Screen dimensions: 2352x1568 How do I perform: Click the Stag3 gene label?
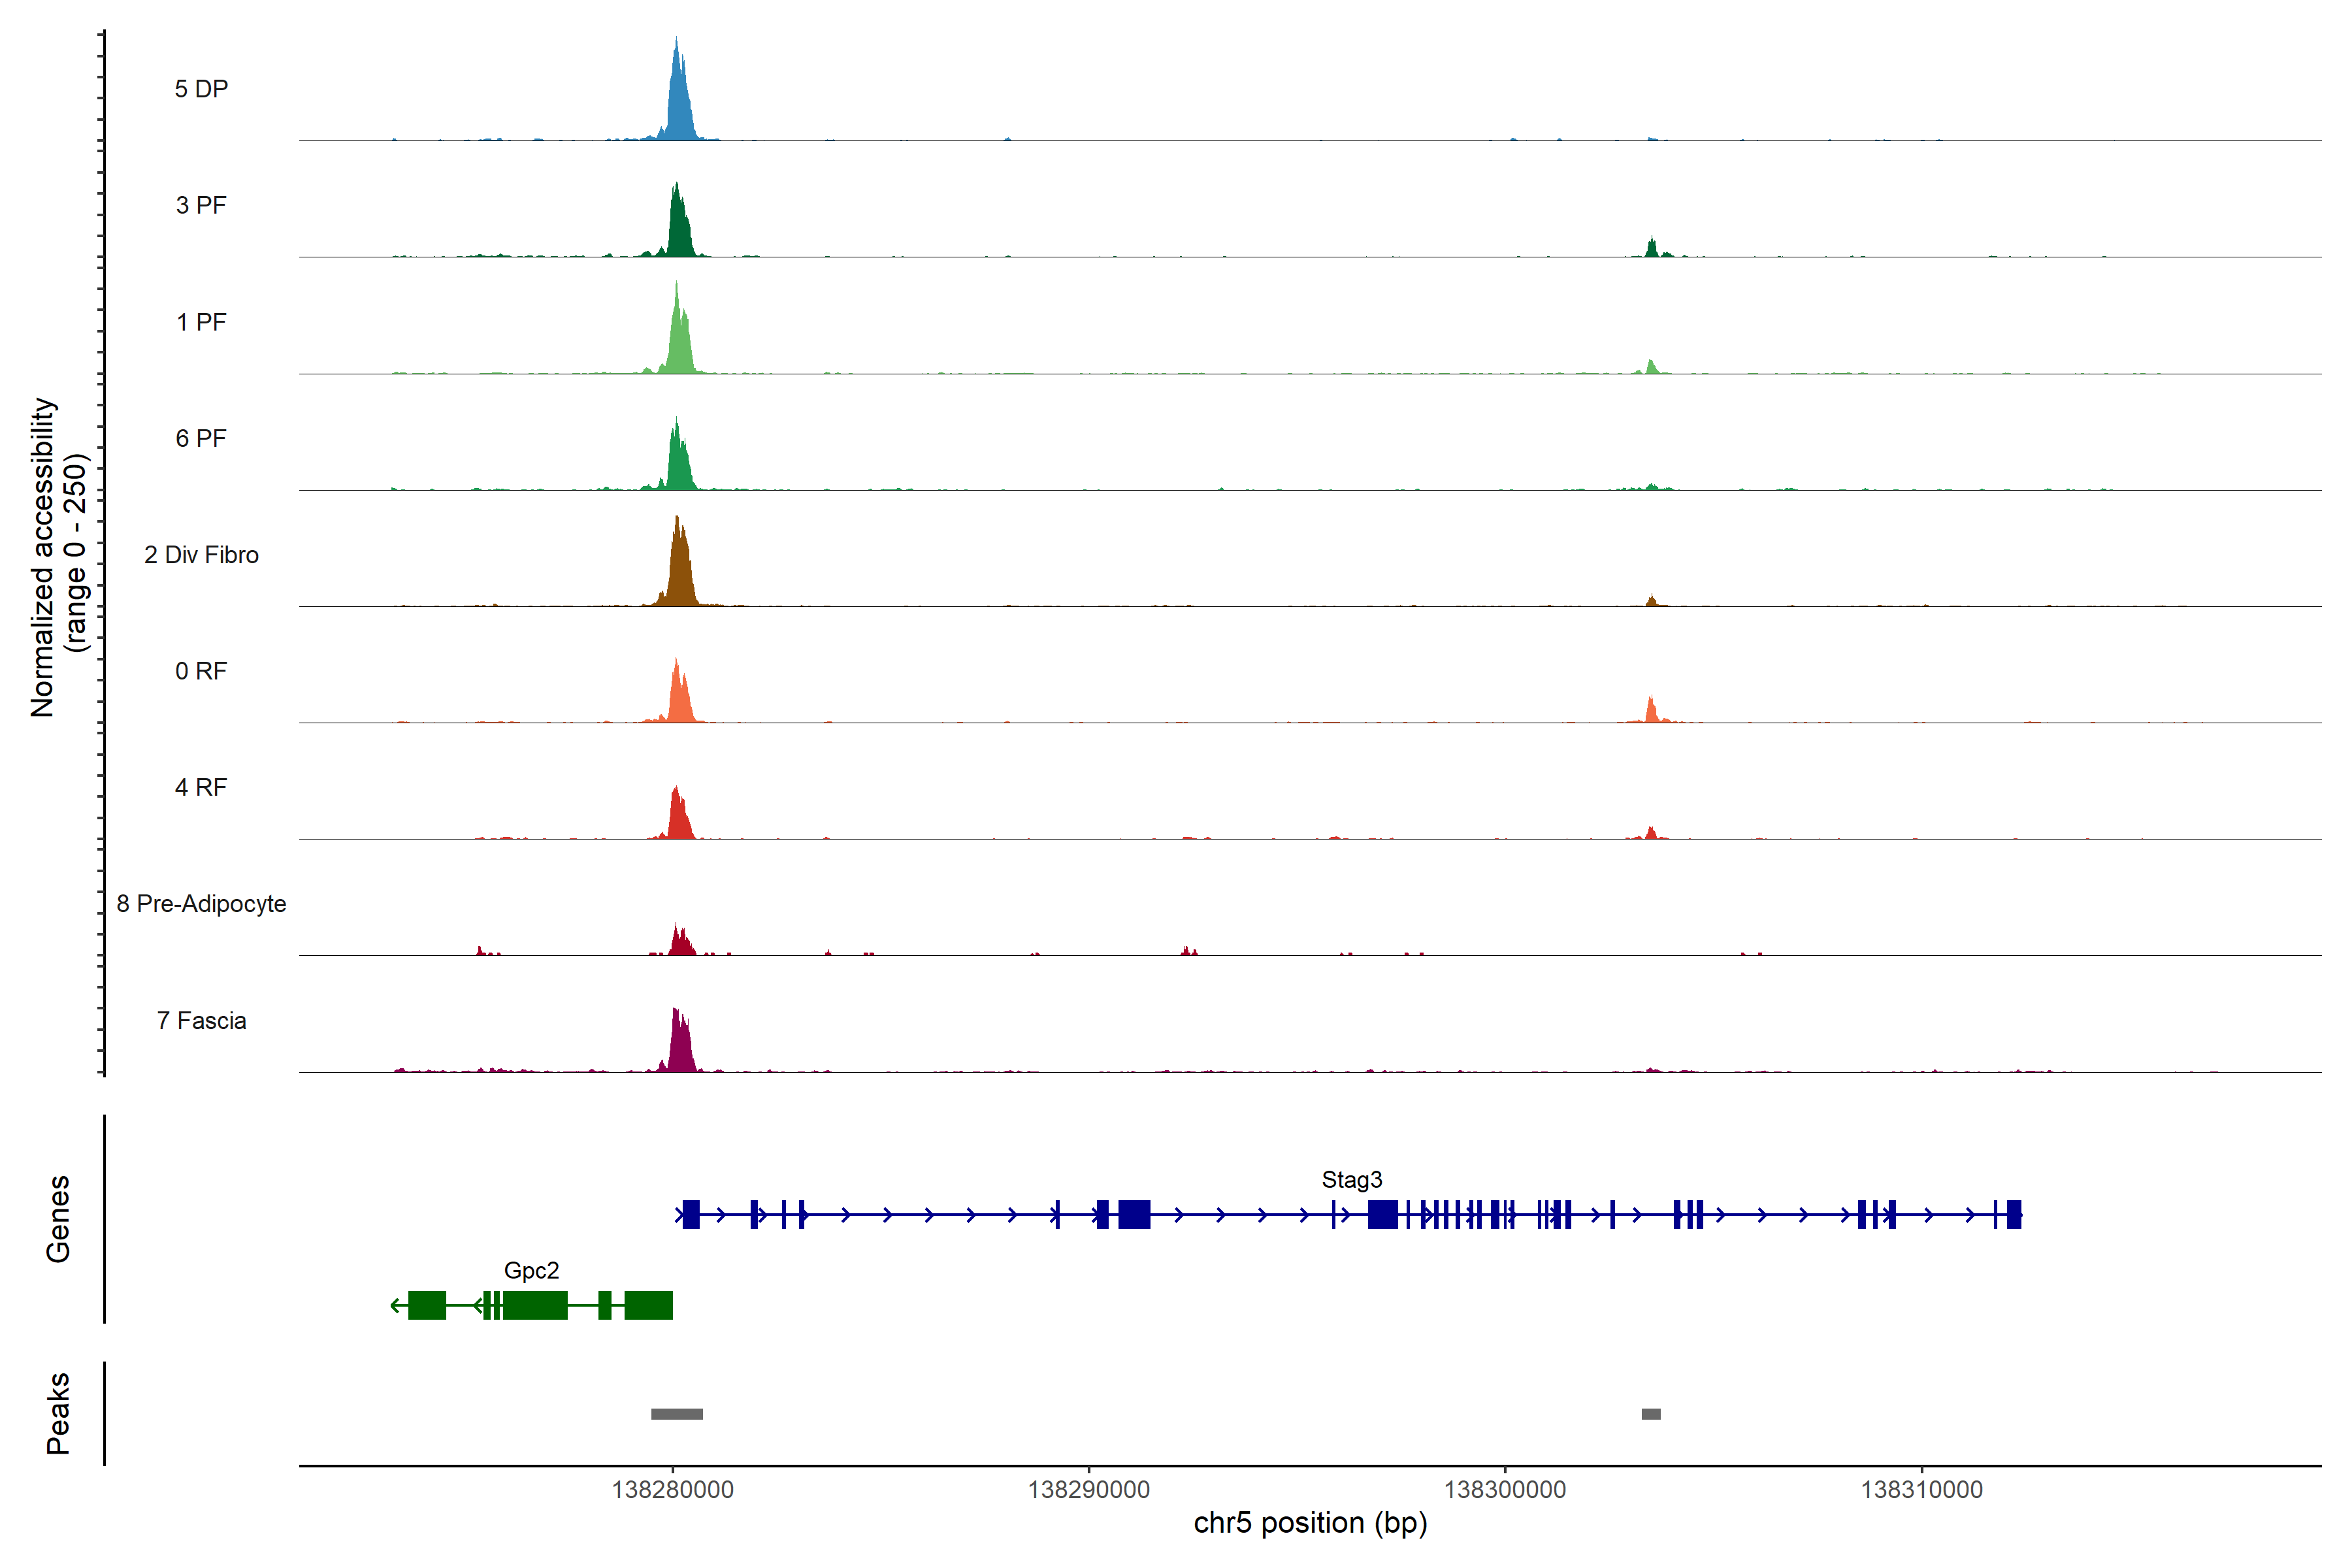click(1351, 1180)
